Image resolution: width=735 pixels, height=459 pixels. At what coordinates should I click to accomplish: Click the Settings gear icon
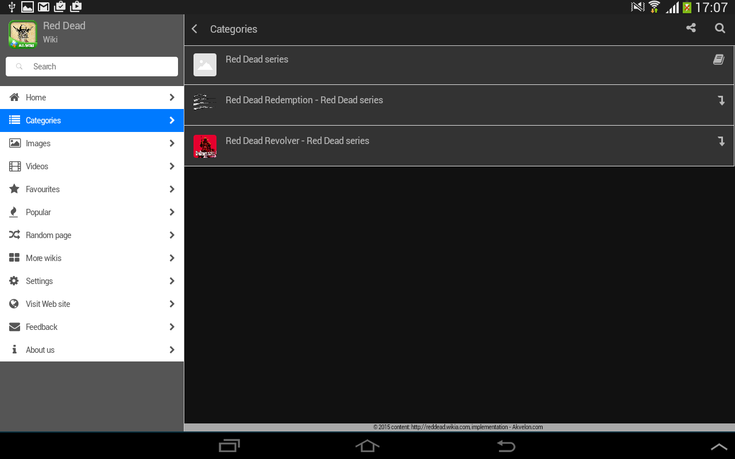14,281
